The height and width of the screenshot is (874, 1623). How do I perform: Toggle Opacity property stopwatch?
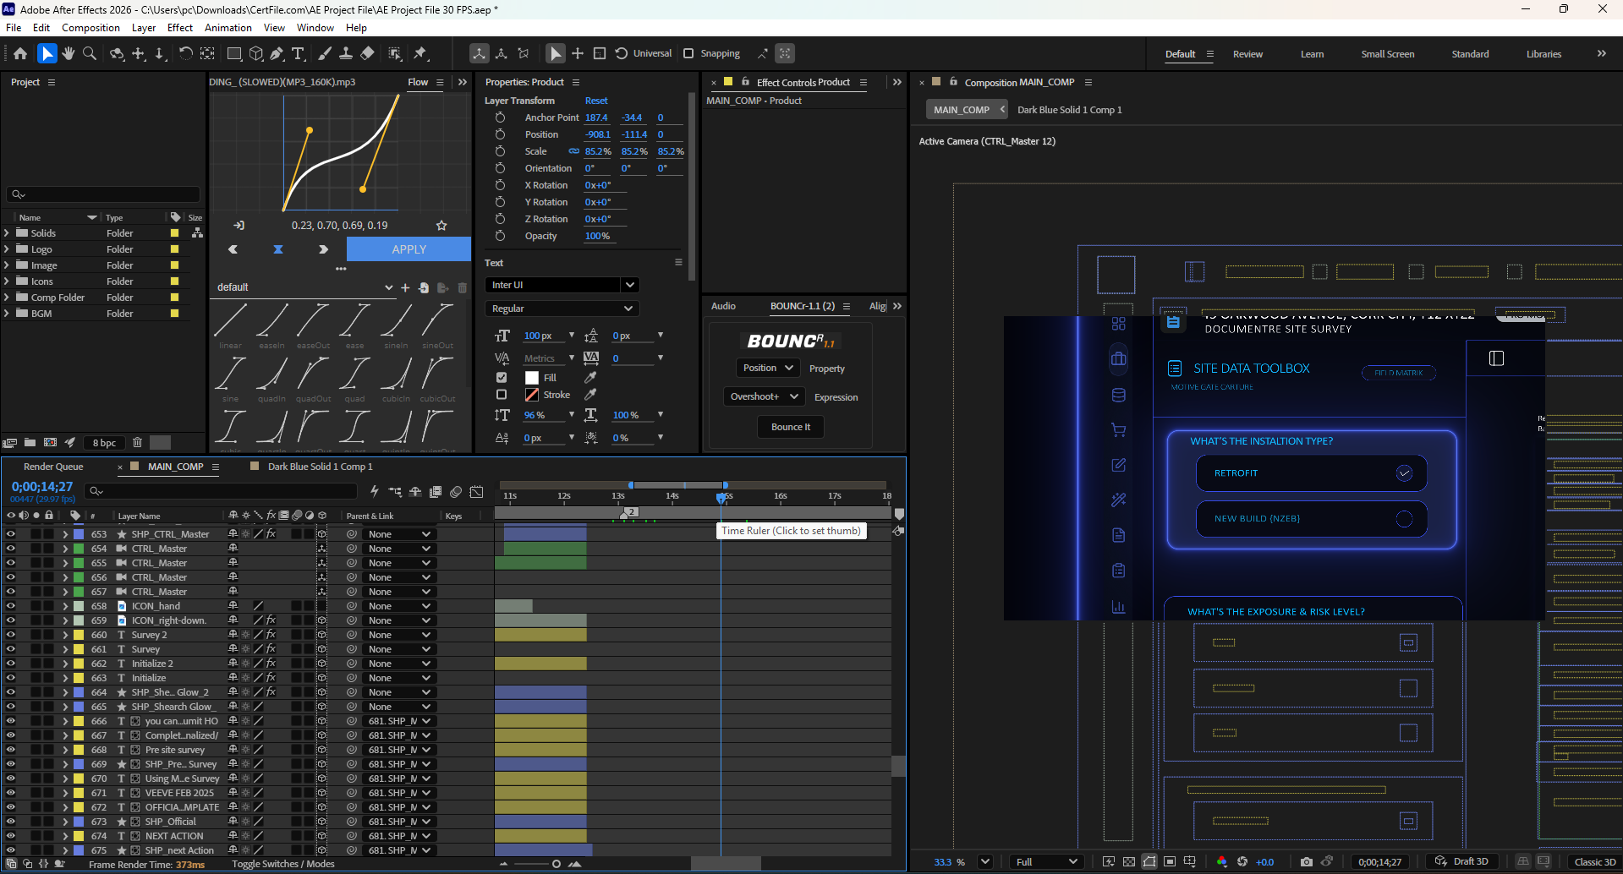[x=500, y=236]
